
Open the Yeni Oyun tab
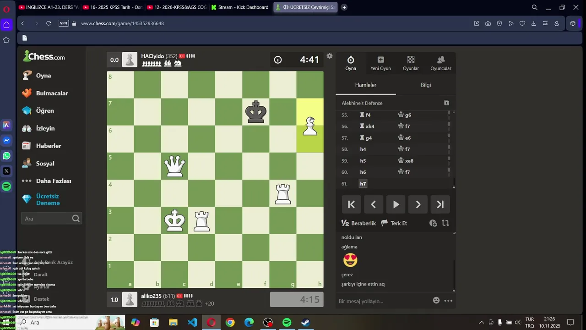(380, 63)
